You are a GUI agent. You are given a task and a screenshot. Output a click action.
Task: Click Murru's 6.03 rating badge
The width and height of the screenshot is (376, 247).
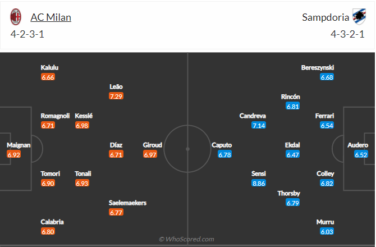[x=327, y=231]
